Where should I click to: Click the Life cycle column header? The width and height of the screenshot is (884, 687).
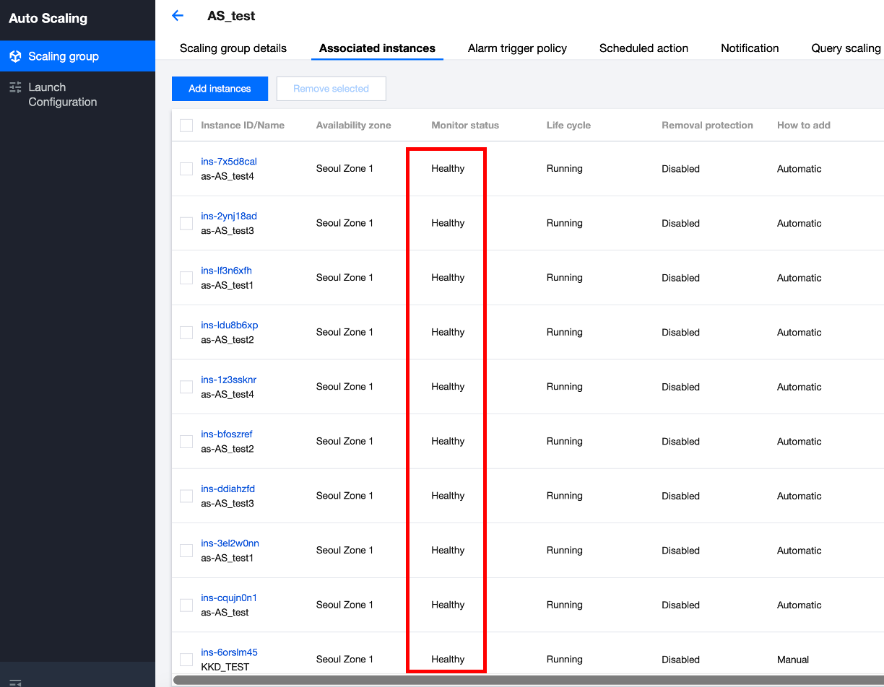[x=568, y=125]
